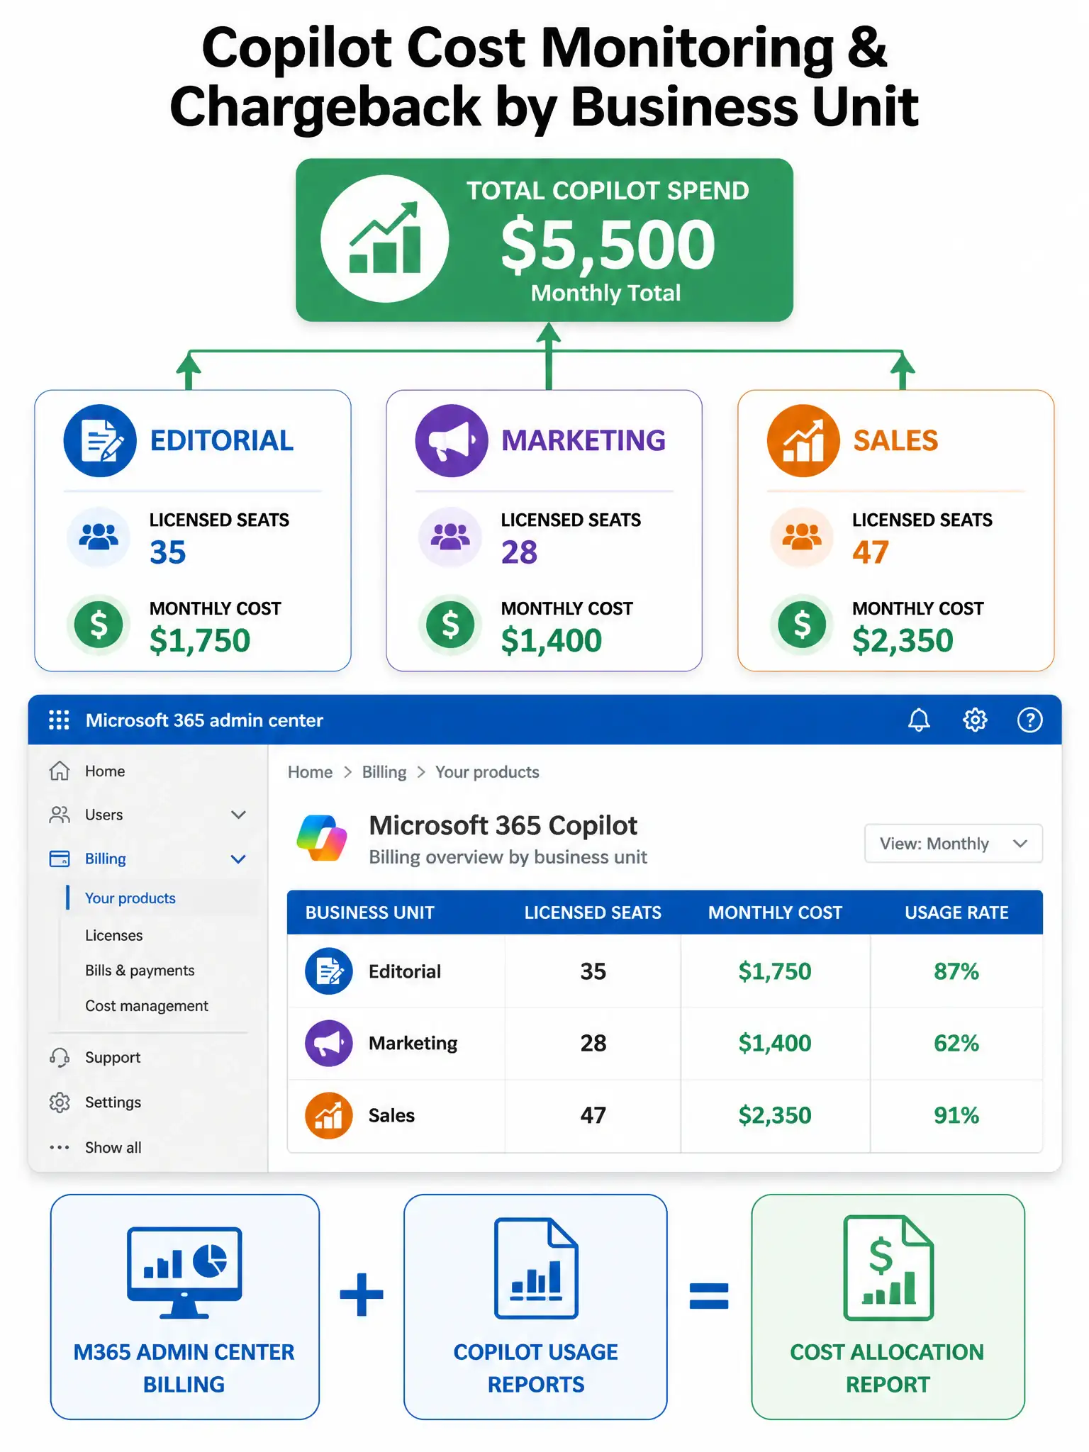
Task: Click the Your products breadcrumb
Action: tap(487, 772)
